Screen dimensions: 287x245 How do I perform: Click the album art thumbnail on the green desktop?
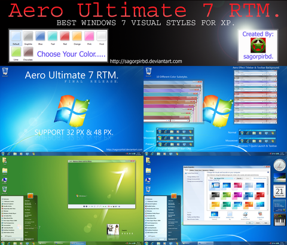coord(113,229)
